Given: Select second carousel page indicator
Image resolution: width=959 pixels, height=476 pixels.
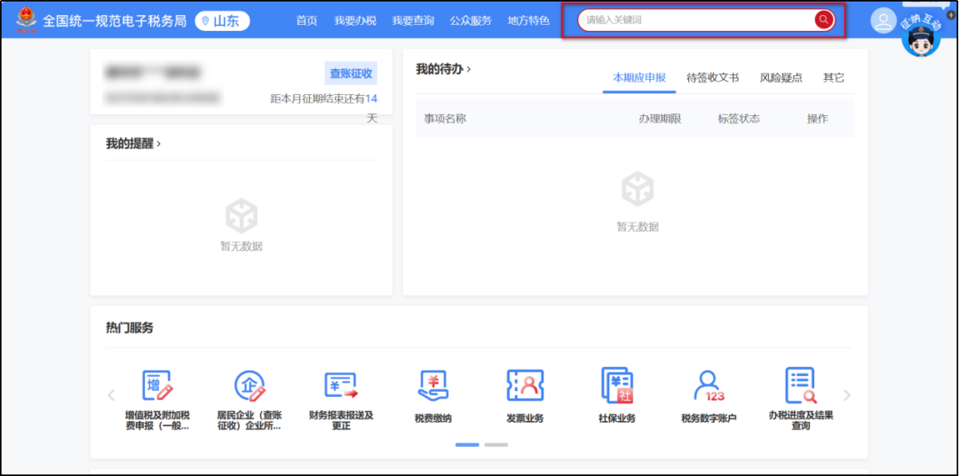Looking at the screenshot, I should tap(496, 445).
